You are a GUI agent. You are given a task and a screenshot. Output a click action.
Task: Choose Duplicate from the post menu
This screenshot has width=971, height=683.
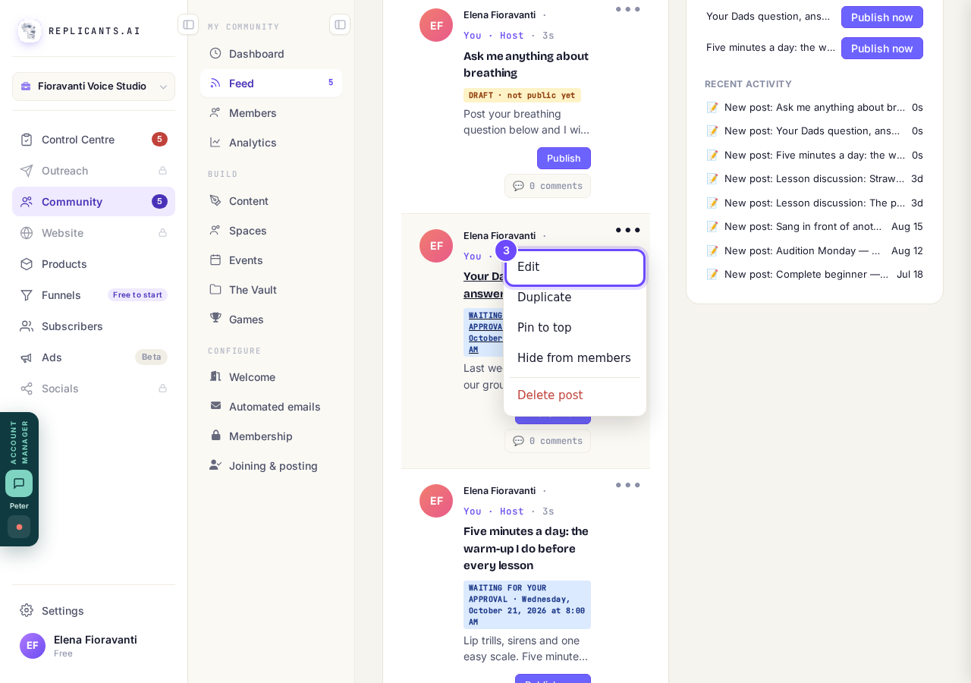pyautogui.click(x=575, y=297)
